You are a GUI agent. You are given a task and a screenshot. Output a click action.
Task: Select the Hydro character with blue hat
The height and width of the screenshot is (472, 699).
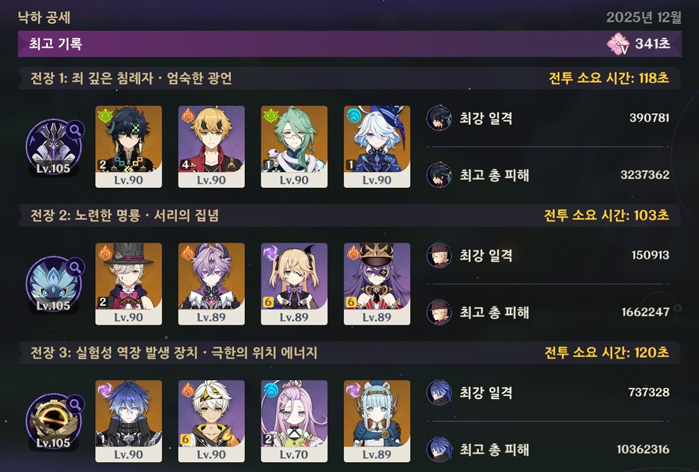[x=377, y=146]
